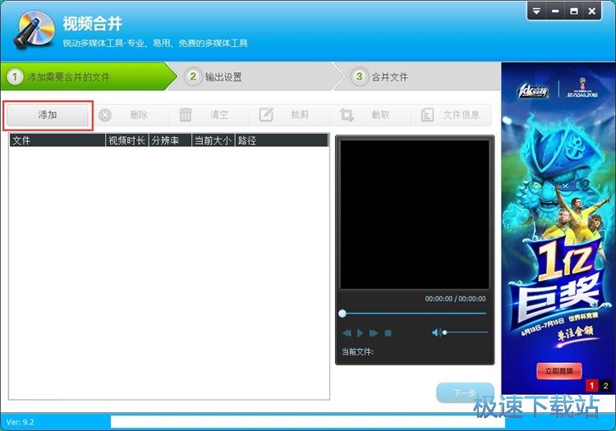Click the 视频合并 title text
The image size is (616, 431).
(x=92, y=24)
